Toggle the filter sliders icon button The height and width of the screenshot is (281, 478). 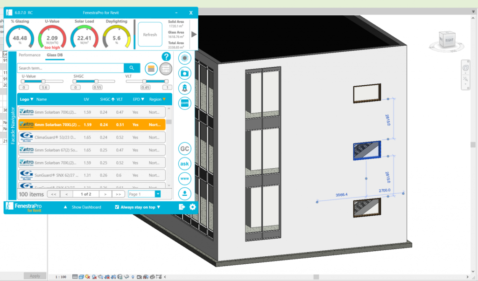pos(166,69)
